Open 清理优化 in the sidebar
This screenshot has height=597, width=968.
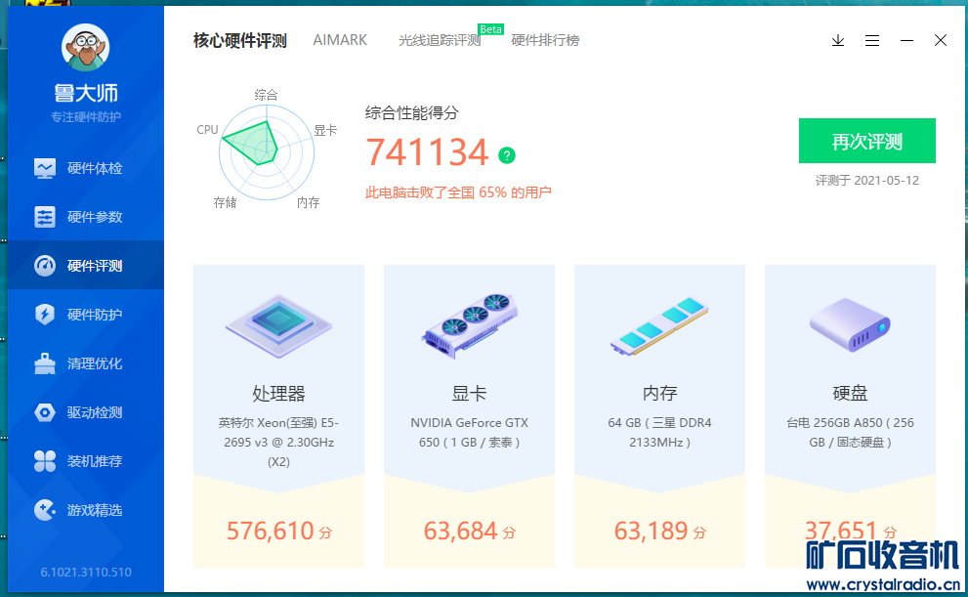tap(86, 363)
